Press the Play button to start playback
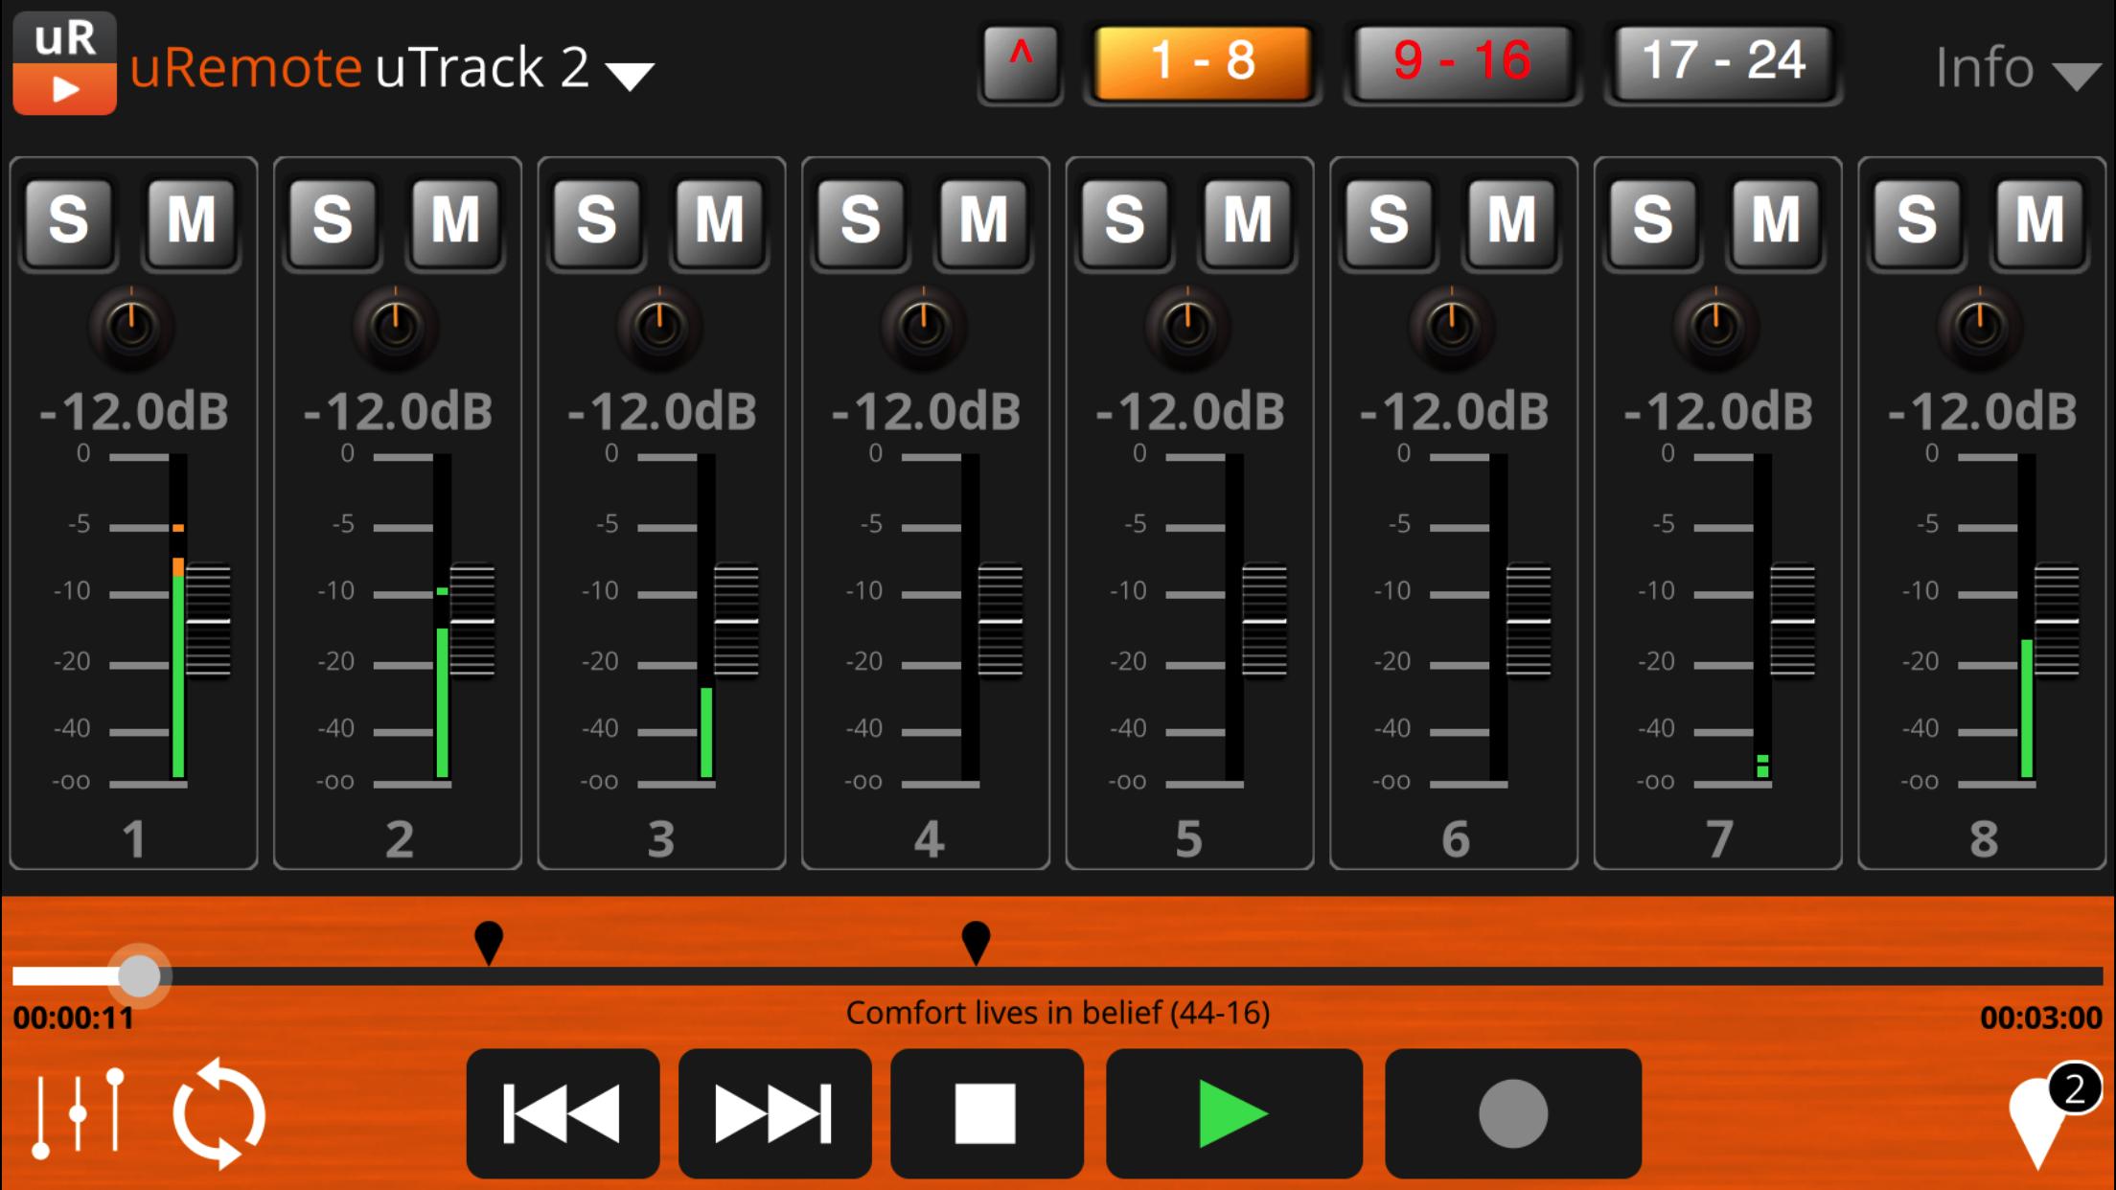This screenshot has height=1190, width=2116. 1233,1113
